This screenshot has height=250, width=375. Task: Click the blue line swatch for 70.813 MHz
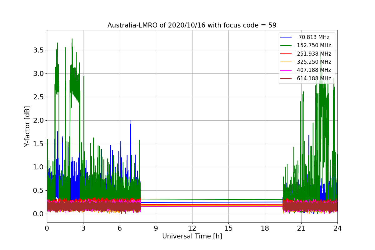(286, 37)
